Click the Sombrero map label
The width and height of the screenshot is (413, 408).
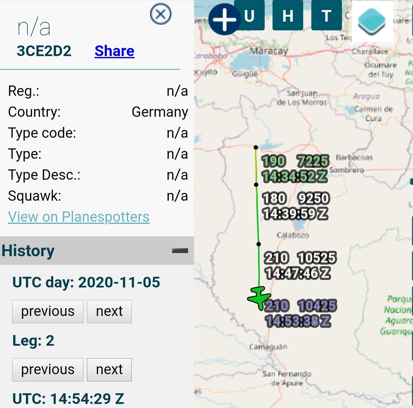coord(347,170)
